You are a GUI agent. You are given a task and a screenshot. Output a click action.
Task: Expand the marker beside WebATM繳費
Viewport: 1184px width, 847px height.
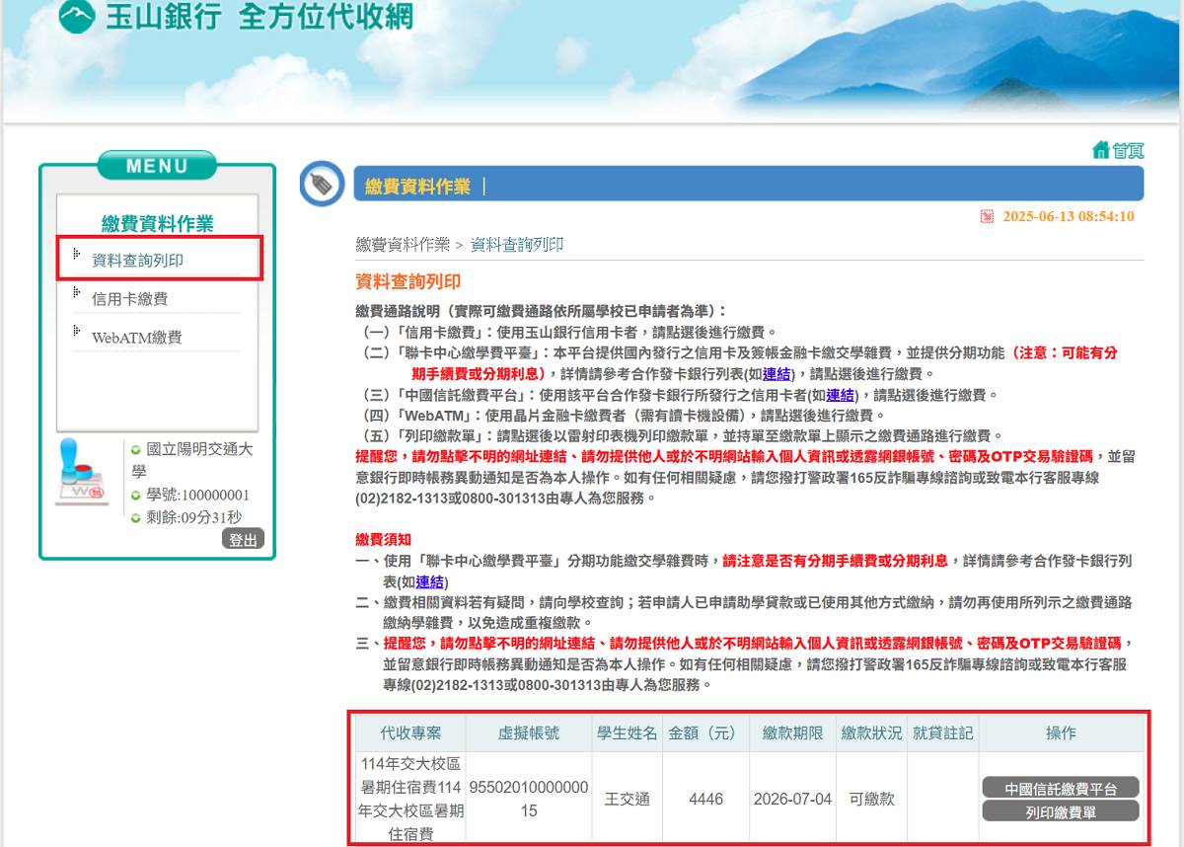(x=77, y=331)
